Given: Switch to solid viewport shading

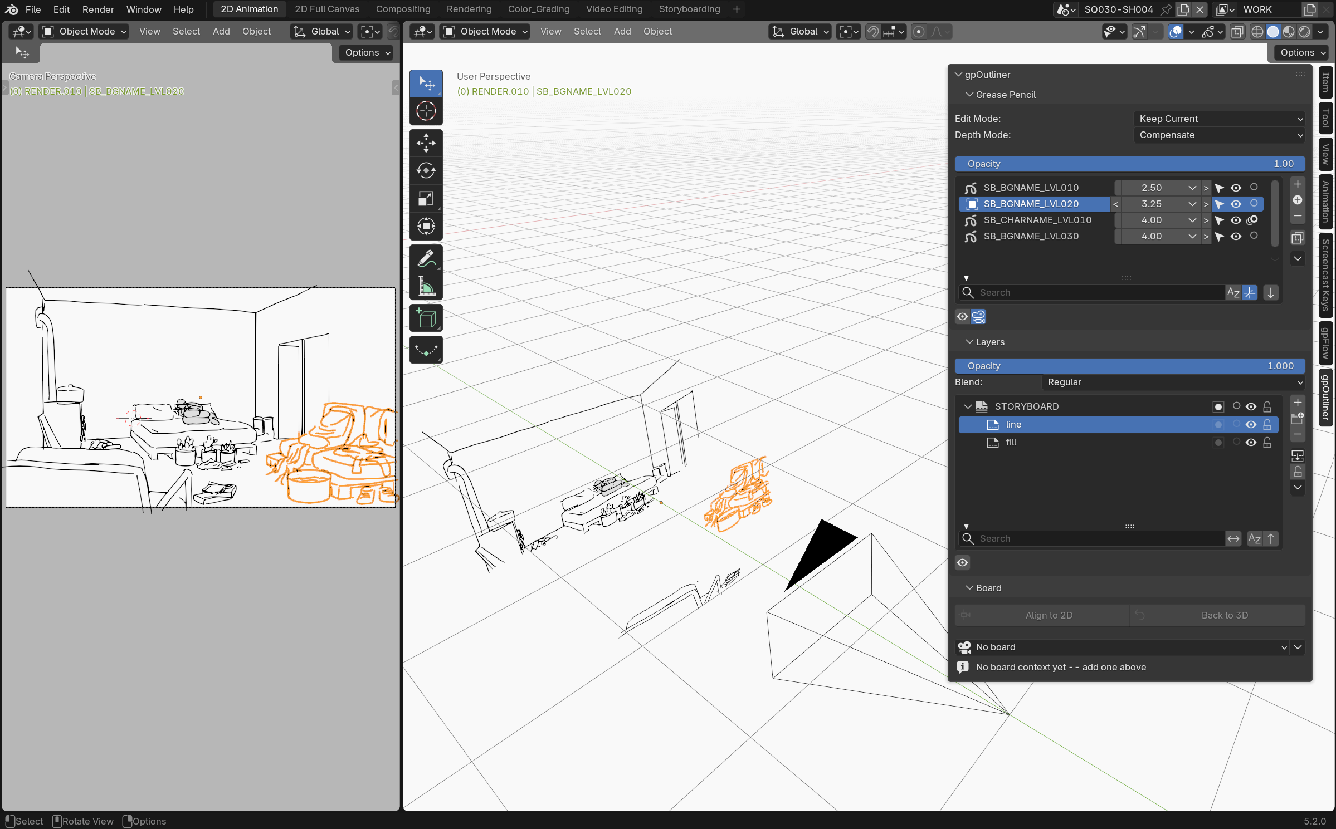Looking at the screenshot, I should click(1272, 32).
